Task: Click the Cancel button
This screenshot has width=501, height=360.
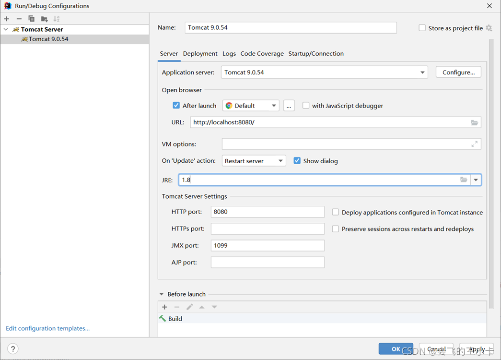Action: coord(436,349)
